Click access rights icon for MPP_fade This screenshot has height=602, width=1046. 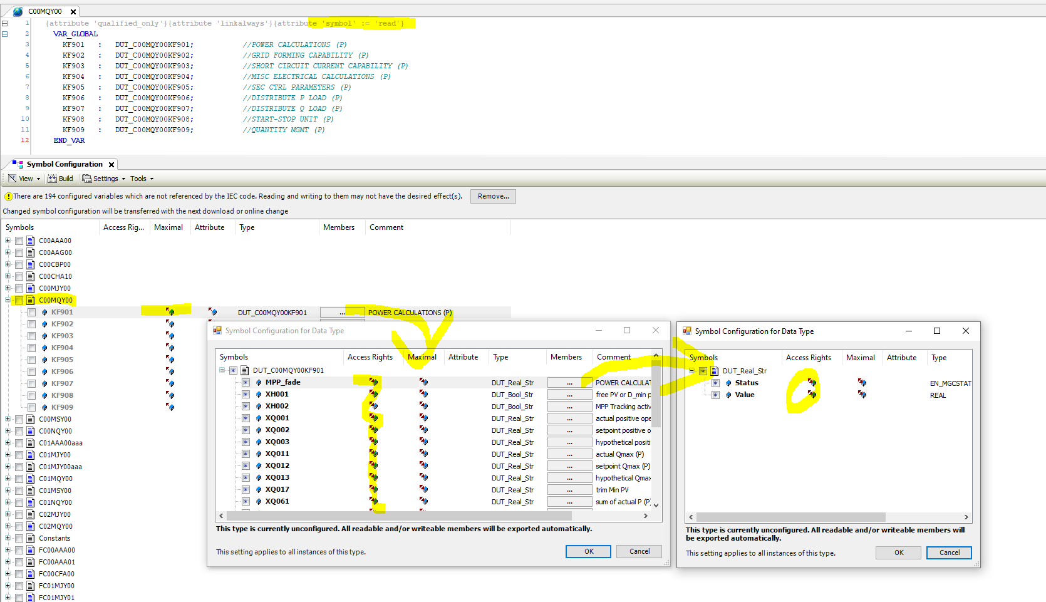374,381
